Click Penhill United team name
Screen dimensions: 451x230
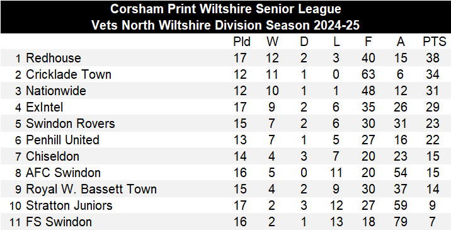tap(62, 140)
